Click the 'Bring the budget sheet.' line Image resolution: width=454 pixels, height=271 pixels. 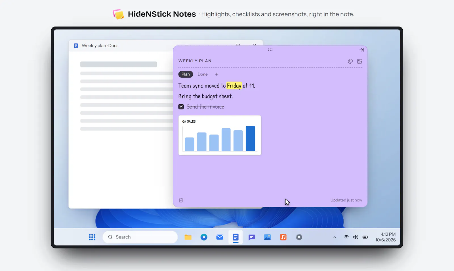[205, 96]
